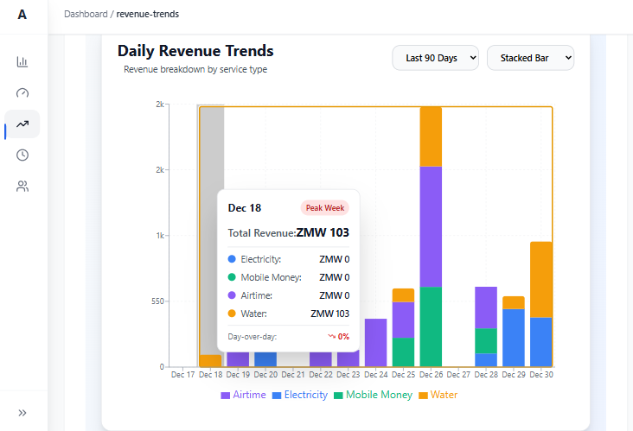Open the users group sidebar icon
The image size is (633, 431).
click(22, 186)
